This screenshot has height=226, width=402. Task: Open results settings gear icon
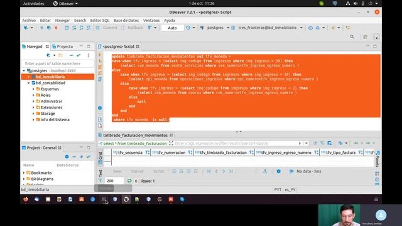click(278, 171)
